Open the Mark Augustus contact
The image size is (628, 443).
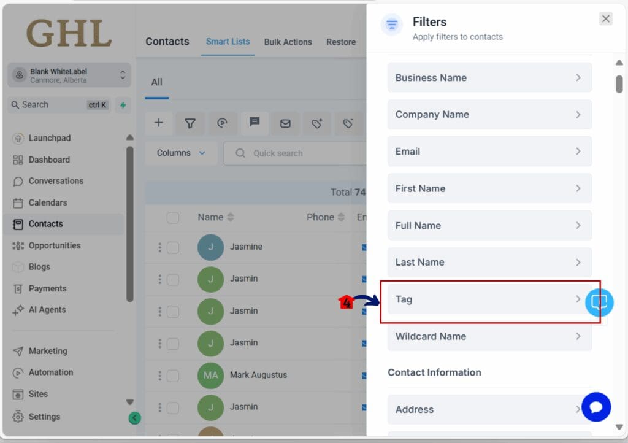258,375
